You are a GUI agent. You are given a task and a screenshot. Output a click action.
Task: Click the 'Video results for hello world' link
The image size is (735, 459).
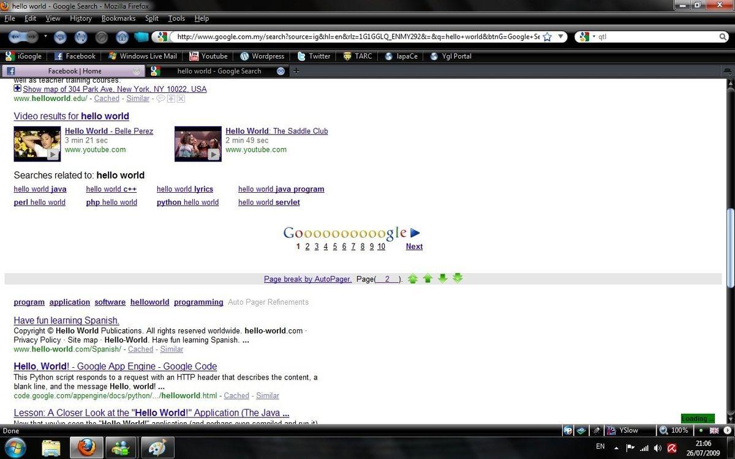point(71,116)
